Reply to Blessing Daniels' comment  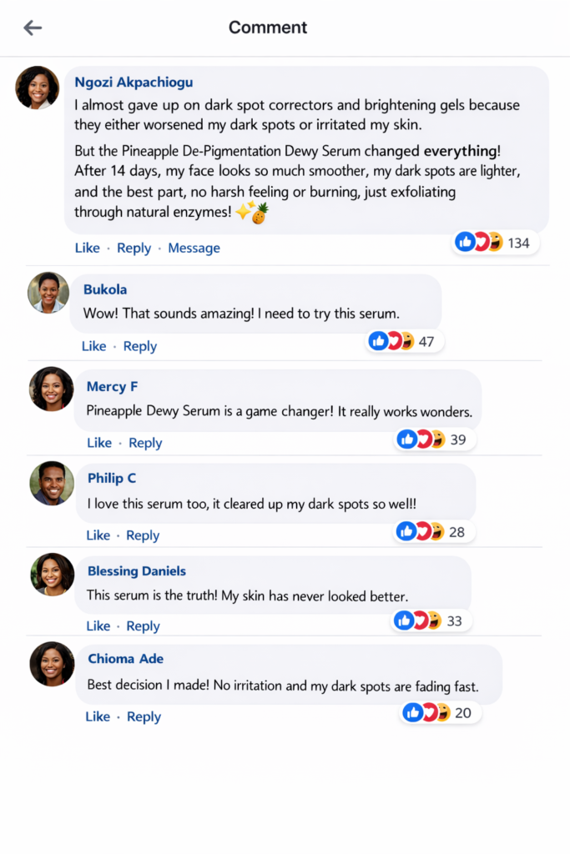pos(143,626)
